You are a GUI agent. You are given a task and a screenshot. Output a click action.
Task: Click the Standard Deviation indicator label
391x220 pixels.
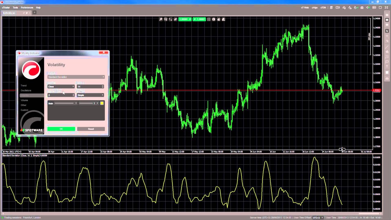[x=25, y=156]
